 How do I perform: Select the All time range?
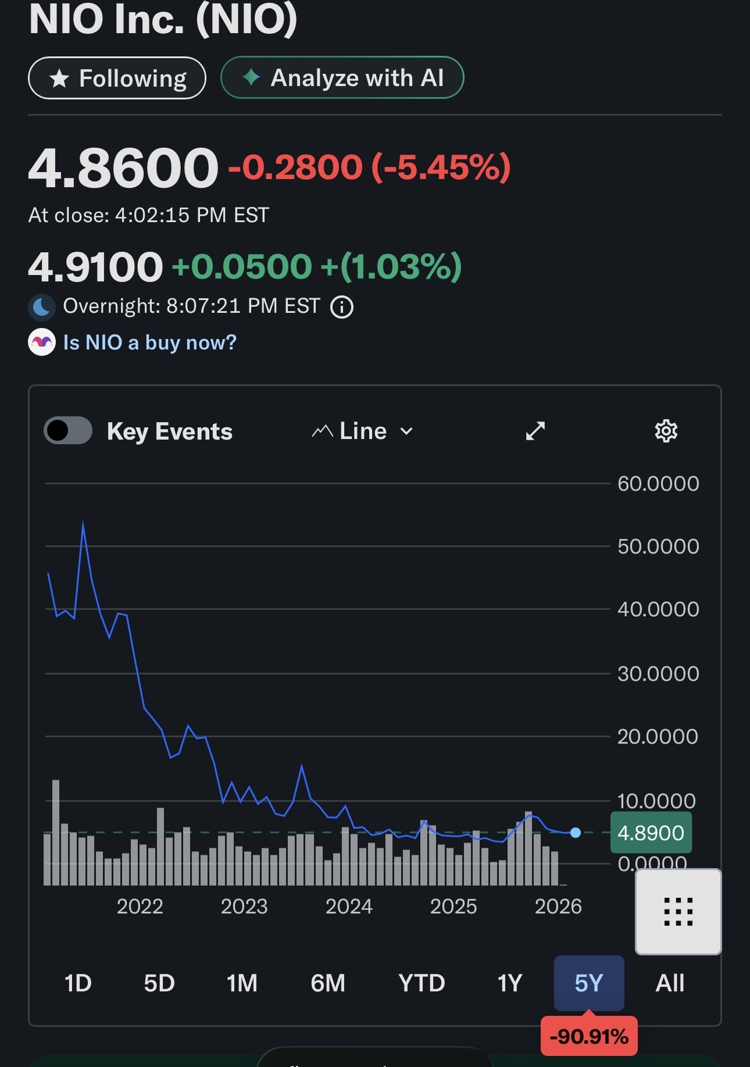[x=670, y=983]
